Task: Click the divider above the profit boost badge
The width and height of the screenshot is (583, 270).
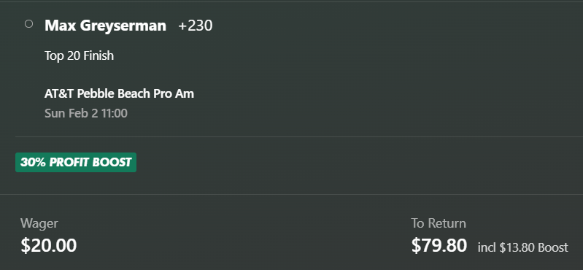Action: 299,137
